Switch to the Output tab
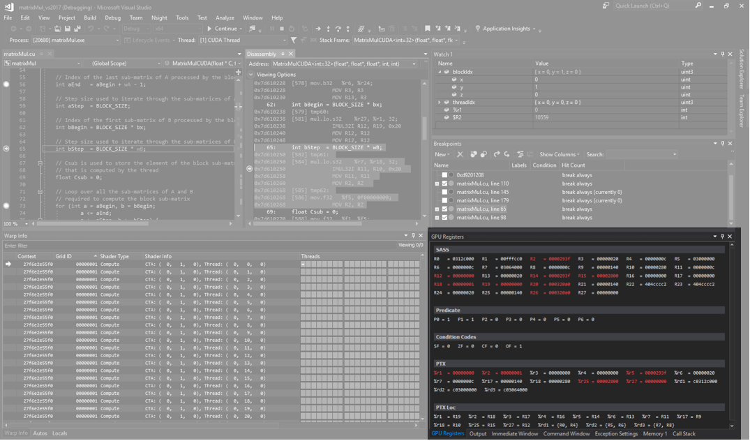750x441 pixels. [478, 434]
